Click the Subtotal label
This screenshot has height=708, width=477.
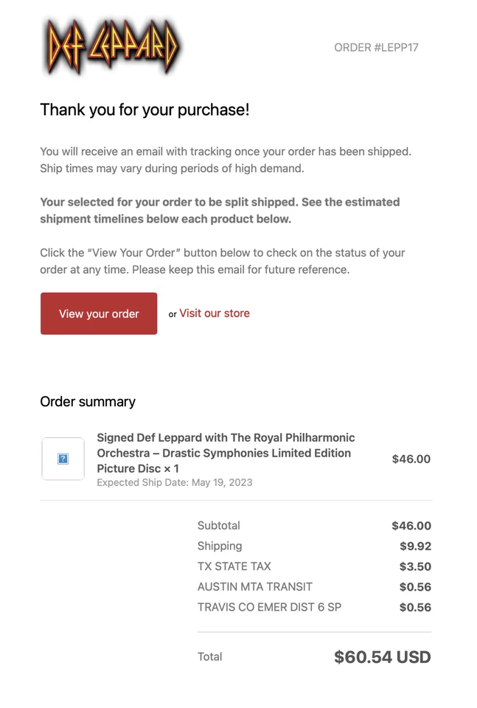(219, 526)
